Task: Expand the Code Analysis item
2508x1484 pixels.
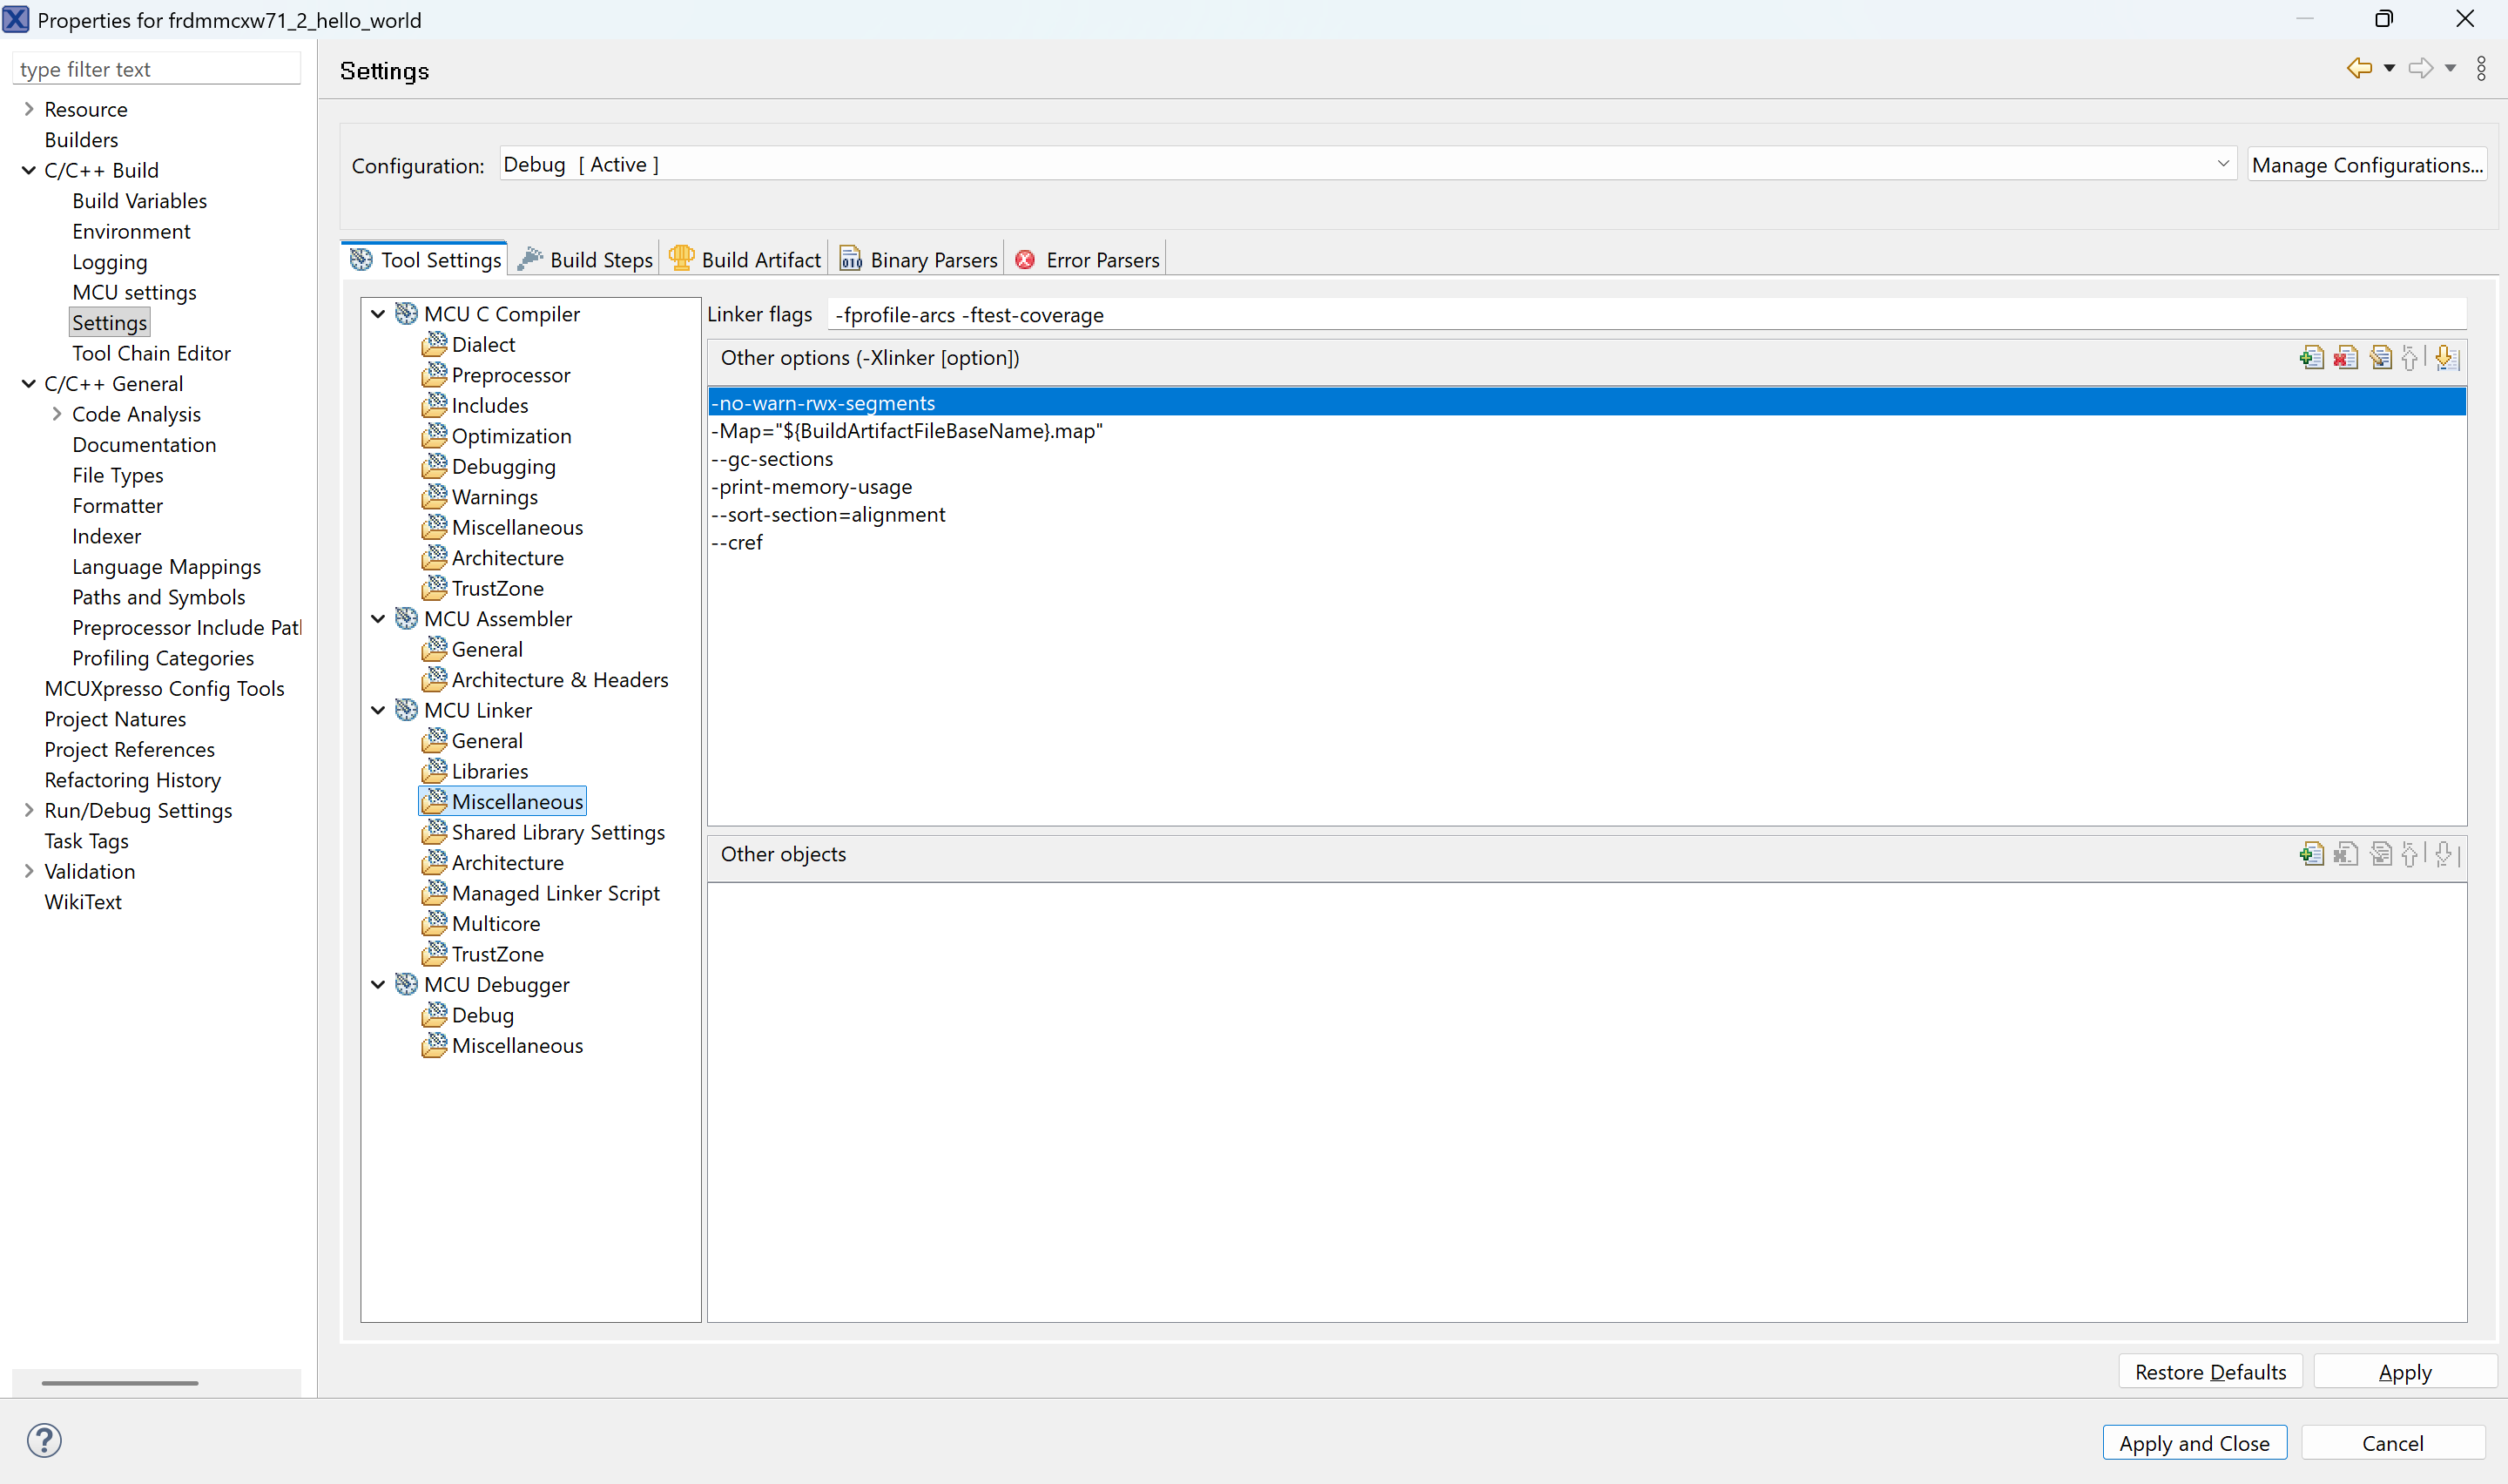Action: [x=57, y=414]
